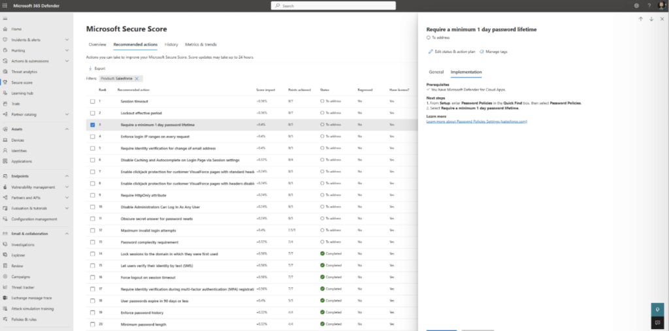
Task: Go to previous item with up arrow
Action: tap(640, 19)
